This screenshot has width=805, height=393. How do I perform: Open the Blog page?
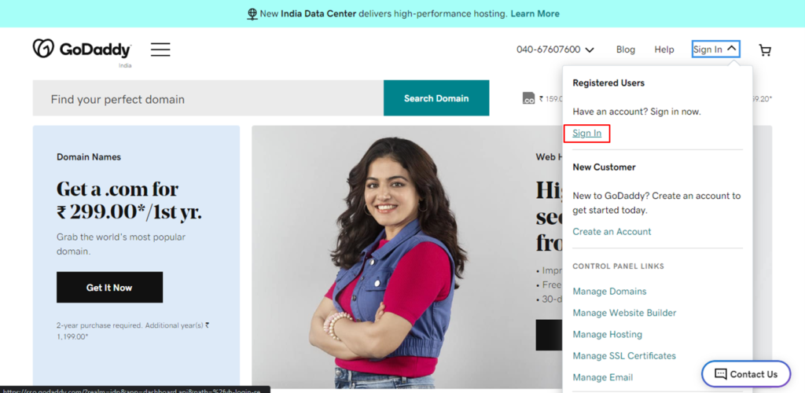[626, 50]
